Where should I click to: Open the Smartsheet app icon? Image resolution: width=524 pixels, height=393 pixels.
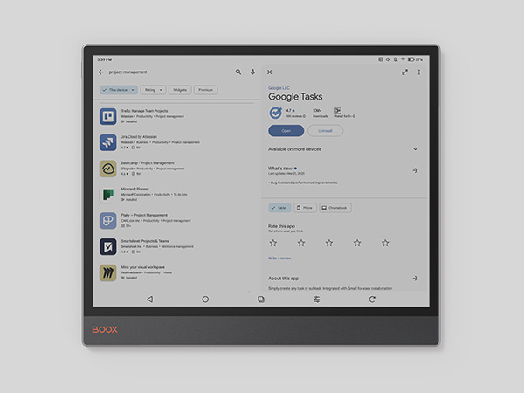coord(108,246)
